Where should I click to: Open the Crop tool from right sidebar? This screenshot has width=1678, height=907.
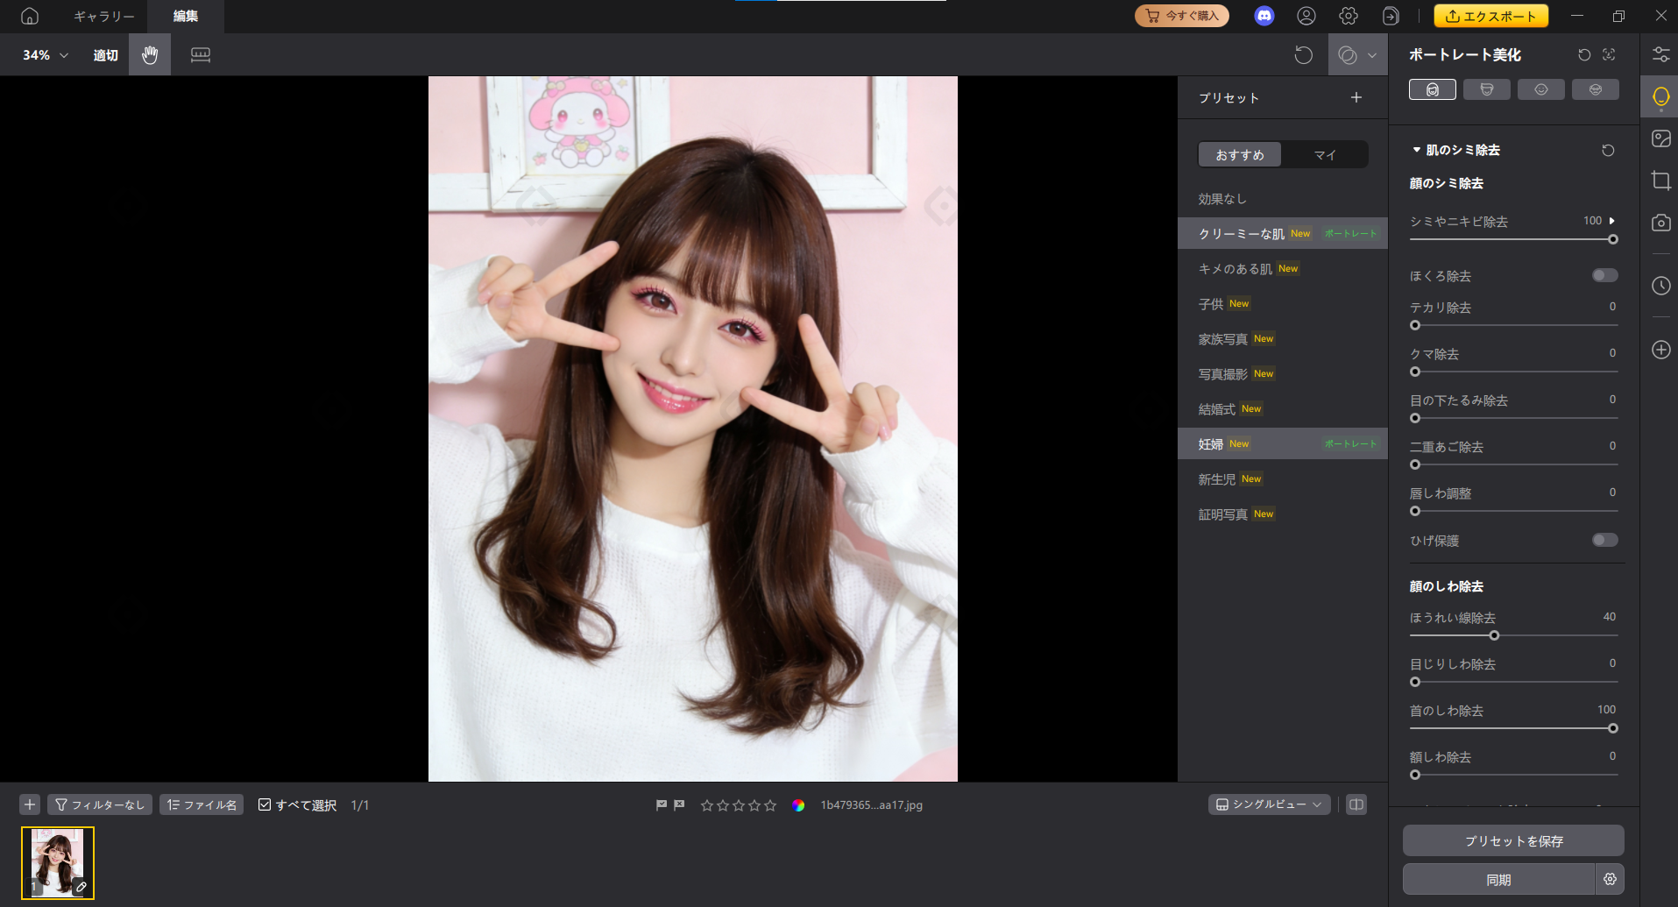[1660, 181]
